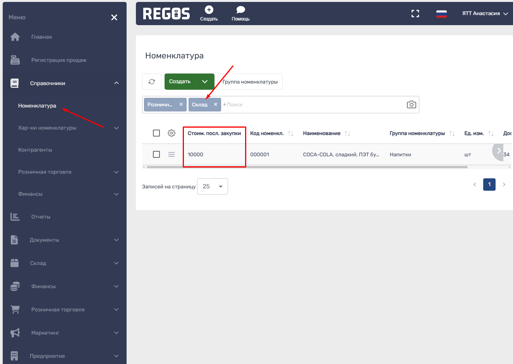Click the refresh list icon button
The width and height of the screenshot is (513, 364).
pyautogui.click(x=152, y=82)
